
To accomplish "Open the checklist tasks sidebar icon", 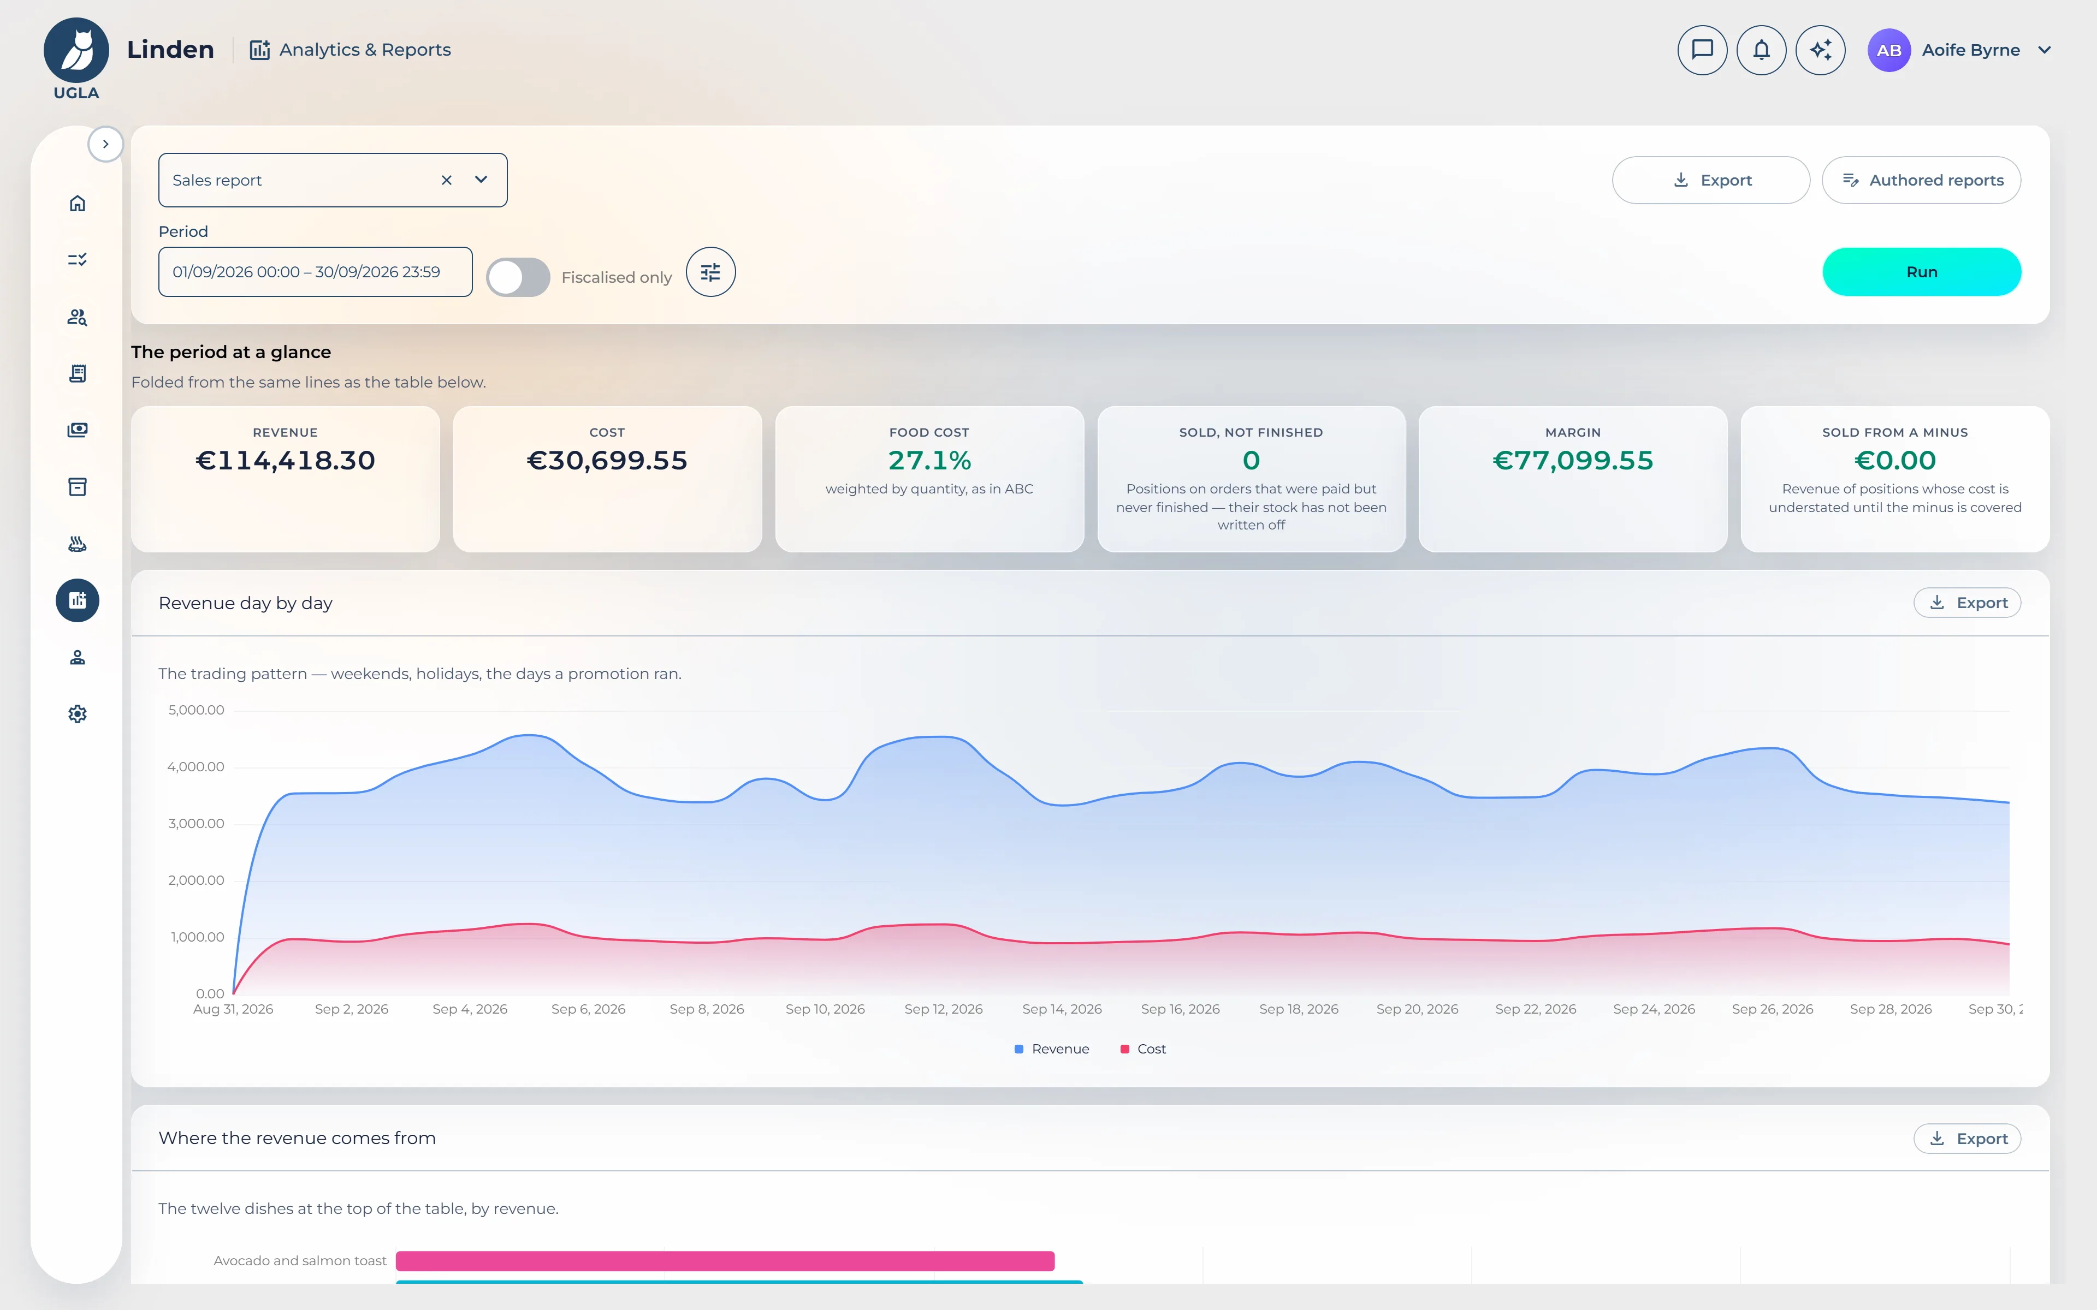I will click(x=77, y=259).
